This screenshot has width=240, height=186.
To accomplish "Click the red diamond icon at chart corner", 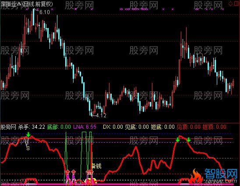I will [x=230, y=4].
